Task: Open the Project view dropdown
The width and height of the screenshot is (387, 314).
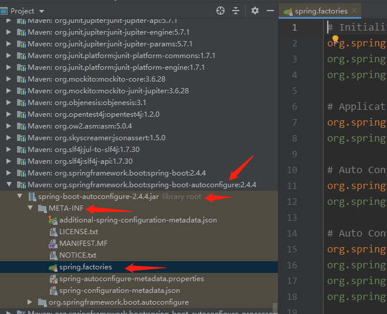Action: (42, 11)
